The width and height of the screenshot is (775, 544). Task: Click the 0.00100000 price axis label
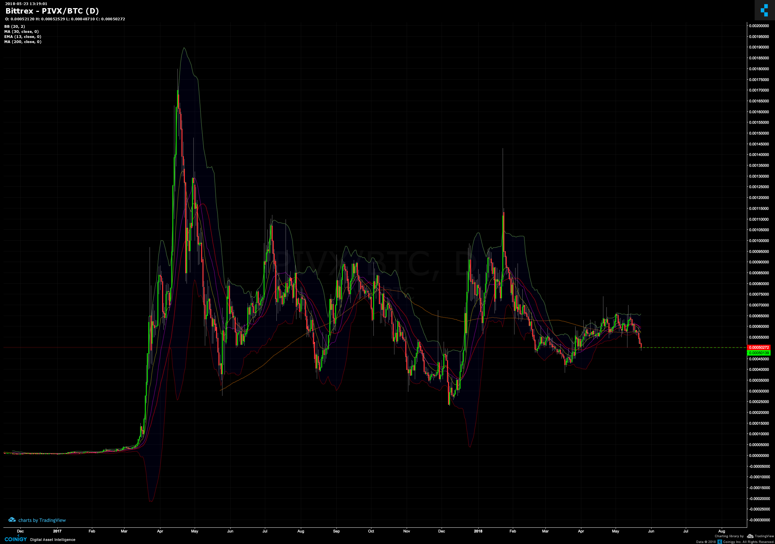click(759, 241)
